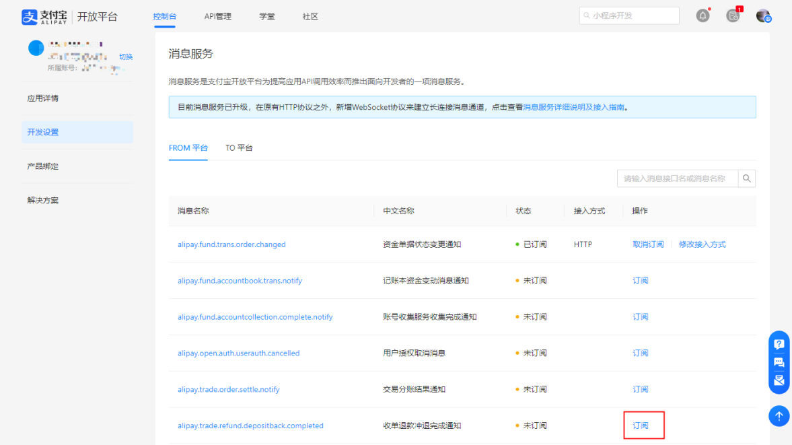Subscribe to alipay.open.auth.userauth.cancelled
Screen dimensions: 792x445
point(641,353)
